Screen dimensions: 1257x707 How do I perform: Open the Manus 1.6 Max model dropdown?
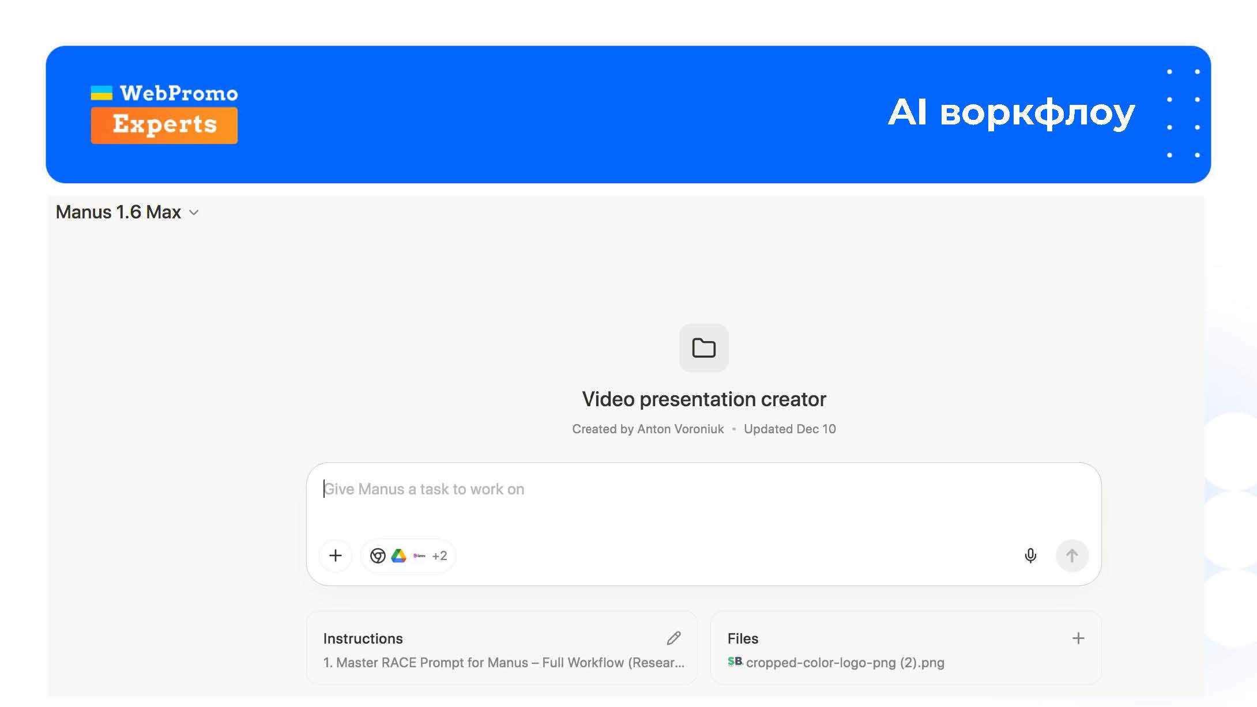pos(119,212)
